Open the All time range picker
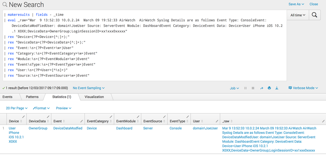The image size is (326, 155). (x=298, y=15)
